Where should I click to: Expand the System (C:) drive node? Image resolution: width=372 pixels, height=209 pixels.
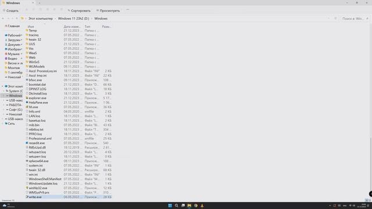tap(3, 91)
